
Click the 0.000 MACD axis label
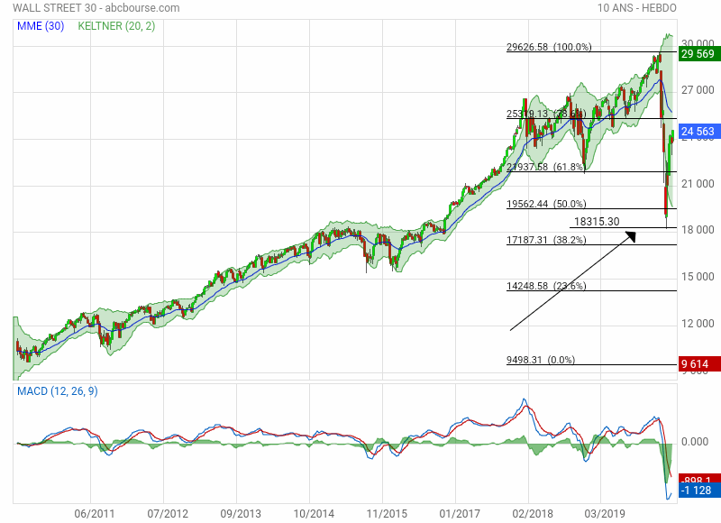[695, 442]
